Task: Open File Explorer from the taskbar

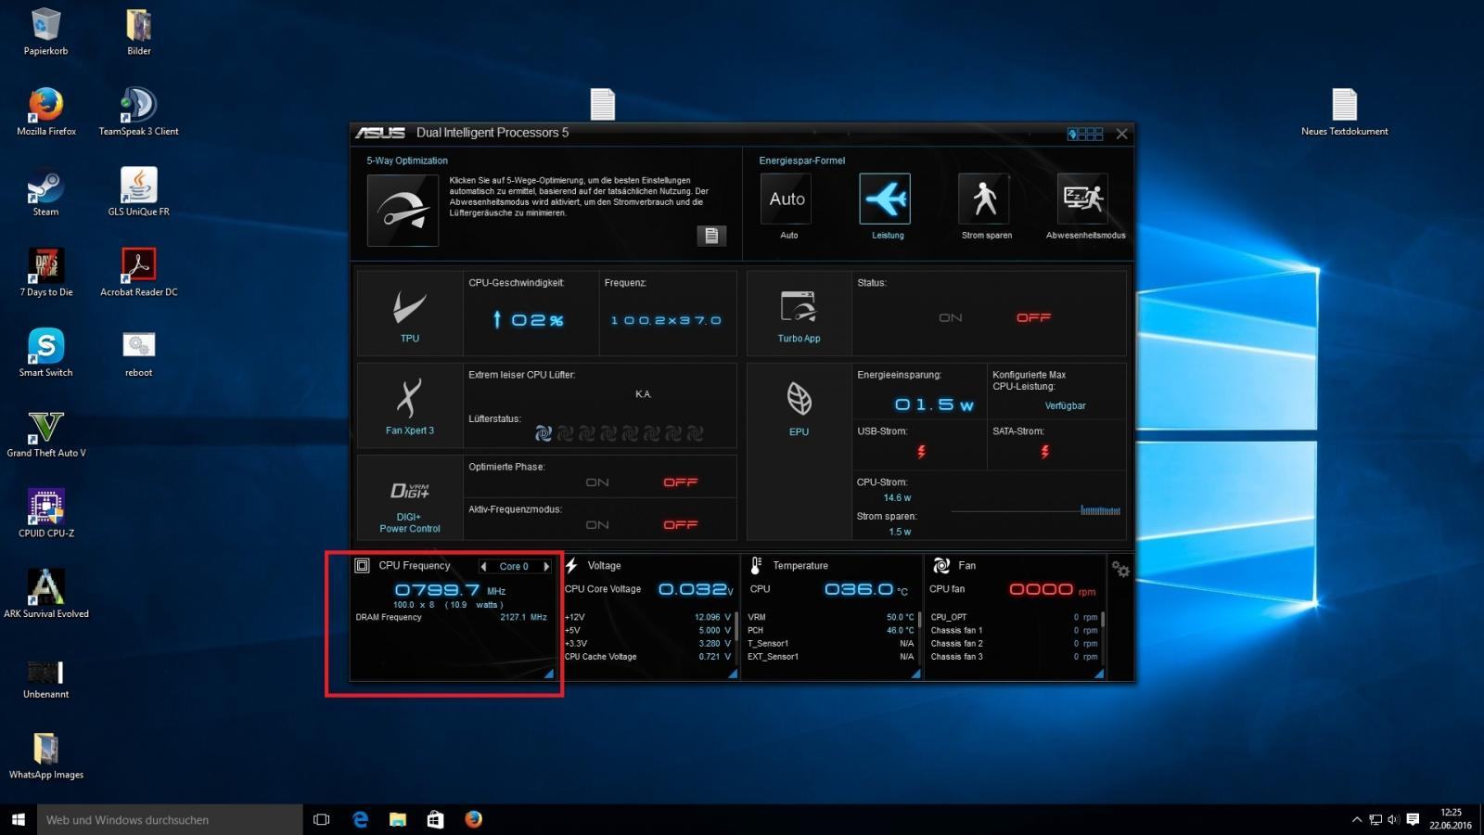Action: point(398,819)
